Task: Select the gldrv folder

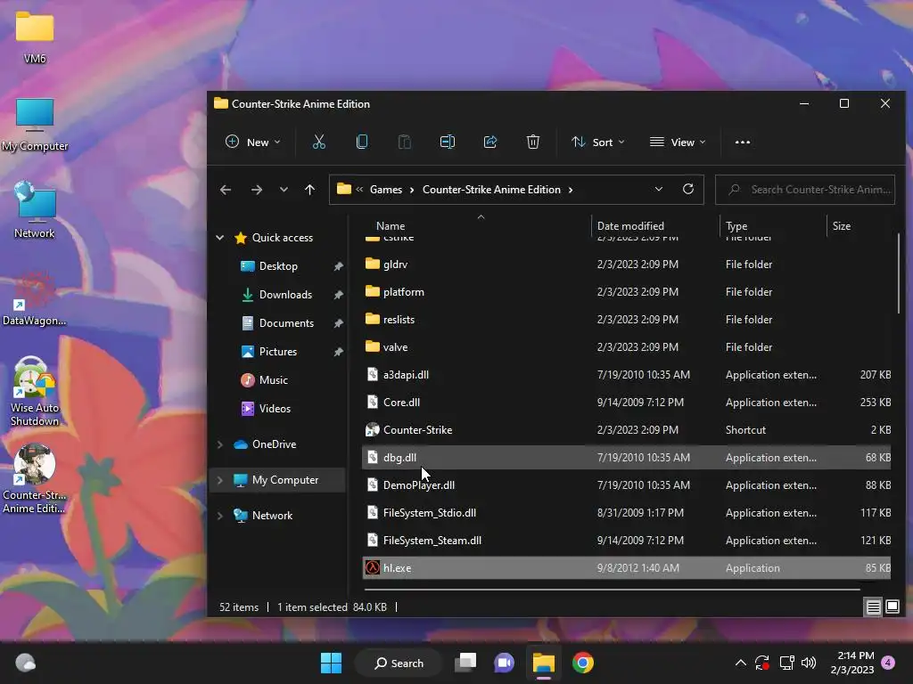Action: pos(627,264)
